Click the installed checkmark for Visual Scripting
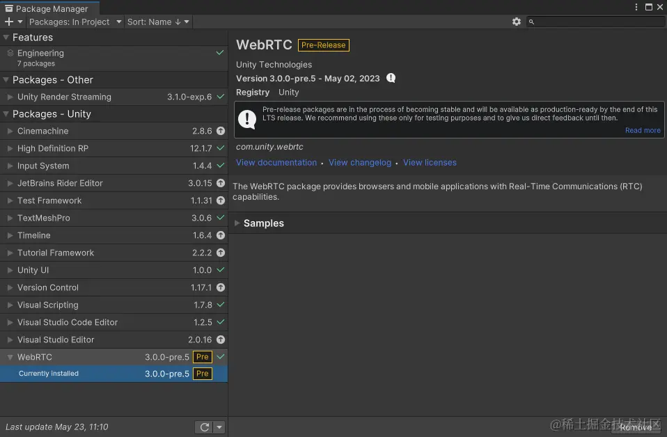This screenshot has height=437, width=667. click(220, 304)
